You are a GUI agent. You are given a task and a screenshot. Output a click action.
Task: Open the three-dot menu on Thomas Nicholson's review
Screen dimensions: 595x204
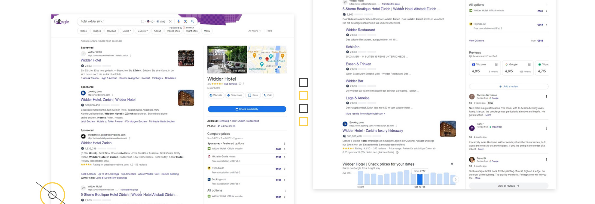click(546, 97)
